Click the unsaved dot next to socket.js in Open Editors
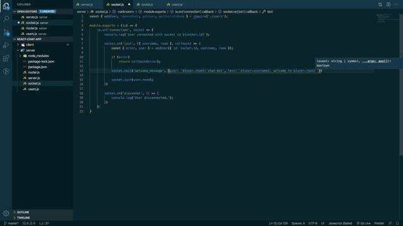 click(x=18, y=23)
